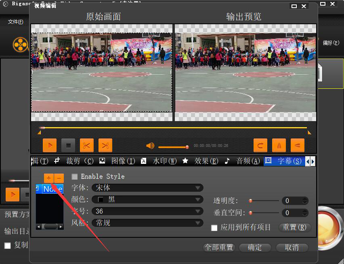This screenshot has width=344, height=264.
Task: Switch to the 水印(W) tab
Action: [x=165, y=161]
